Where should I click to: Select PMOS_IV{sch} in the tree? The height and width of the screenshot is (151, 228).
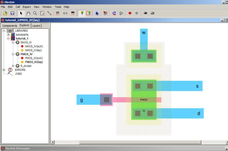click(34, 58)
